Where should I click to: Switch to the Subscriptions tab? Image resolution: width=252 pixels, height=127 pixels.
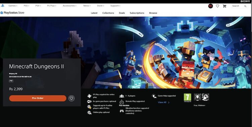(137, 13)
